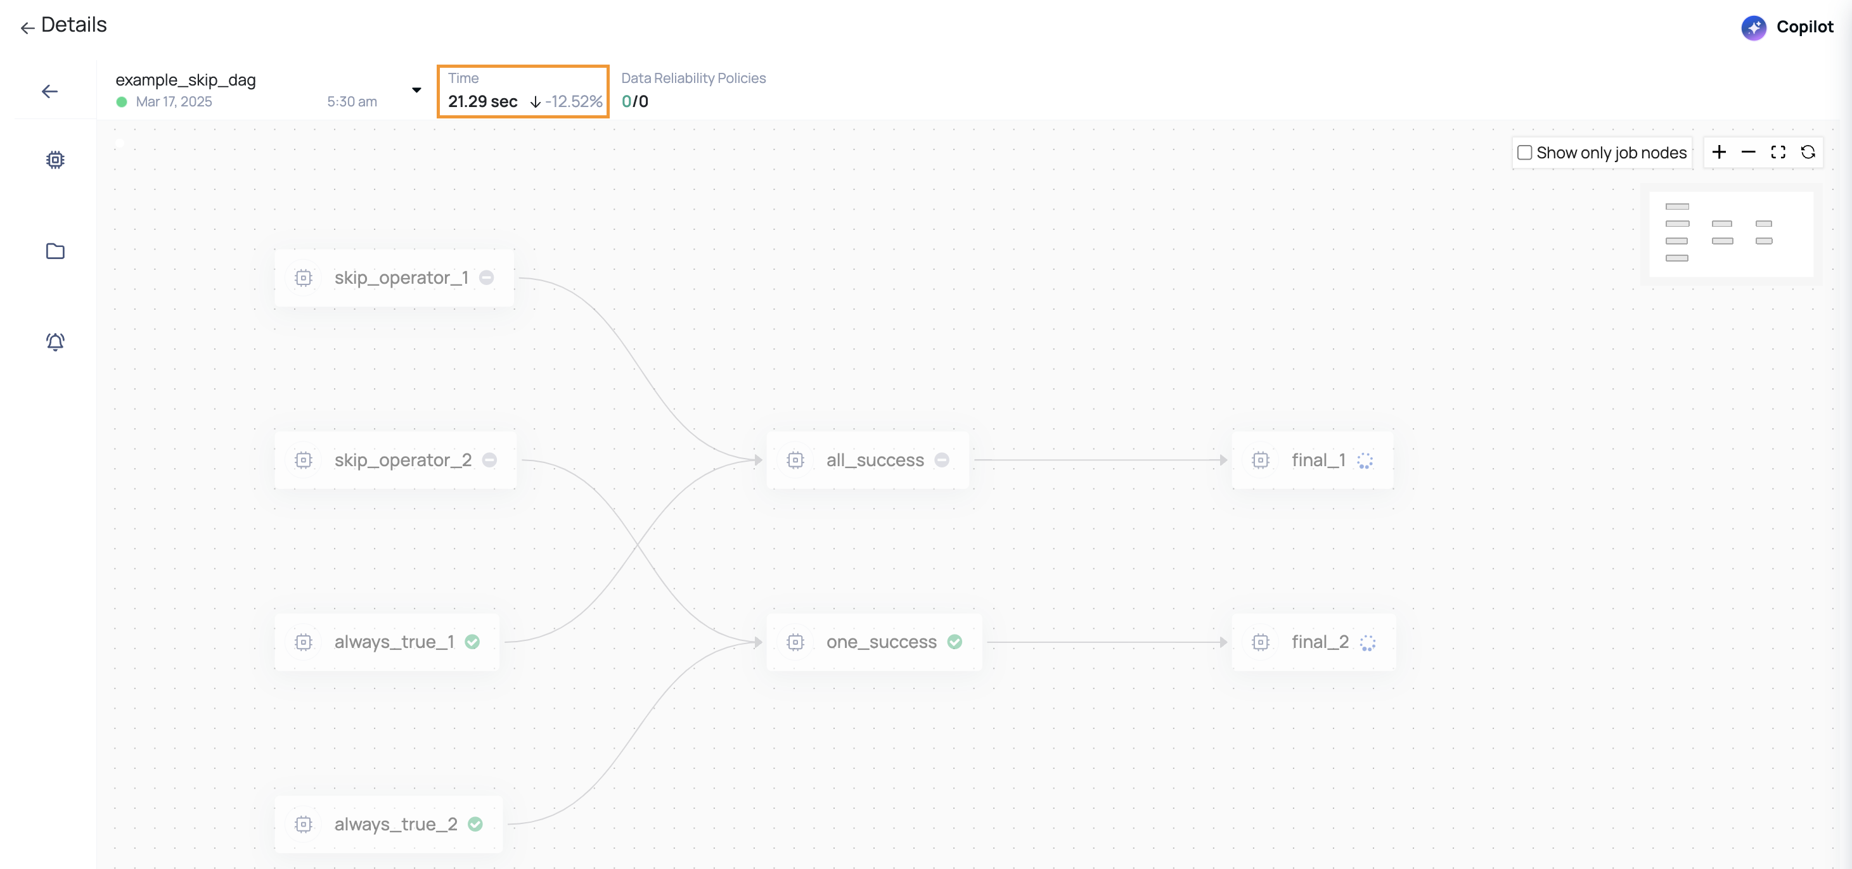Click the Details page title
The height and width of the screenshot is (869, 1852).
pos(74,25)
